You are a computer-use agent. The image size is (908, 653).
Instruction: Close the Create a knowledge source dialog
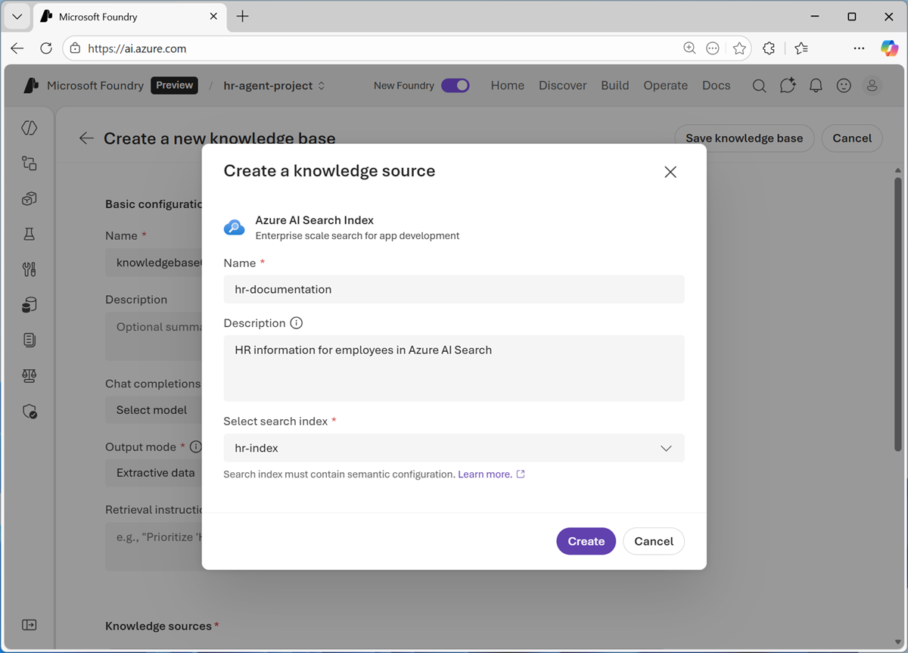tap(670, 172)
